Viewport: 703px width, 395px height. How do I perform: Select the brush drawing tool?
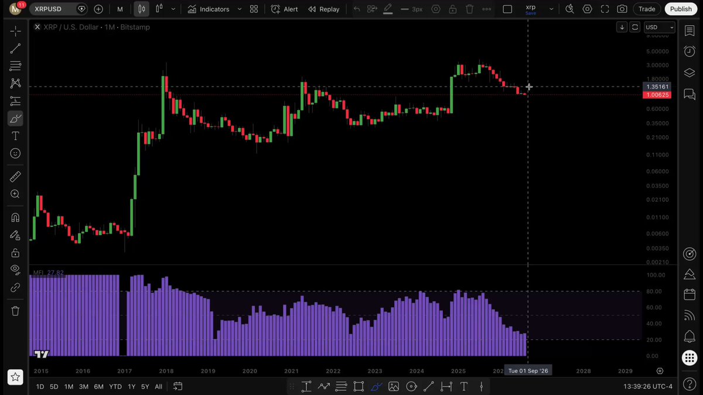point(15,119)
